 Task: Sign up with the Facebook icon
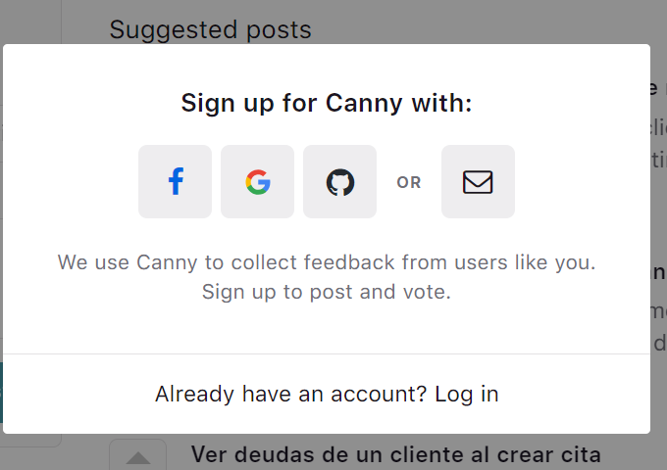coord(175,182)
